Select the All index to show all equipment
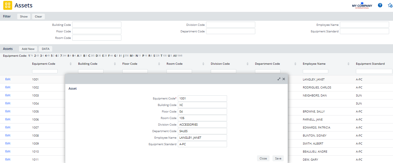393x163 pixels. point(175,56)
